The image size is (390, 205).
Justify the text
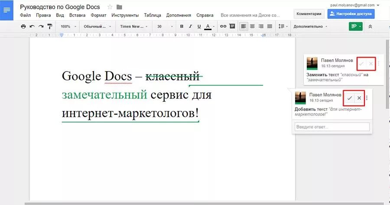coord(270,26)
